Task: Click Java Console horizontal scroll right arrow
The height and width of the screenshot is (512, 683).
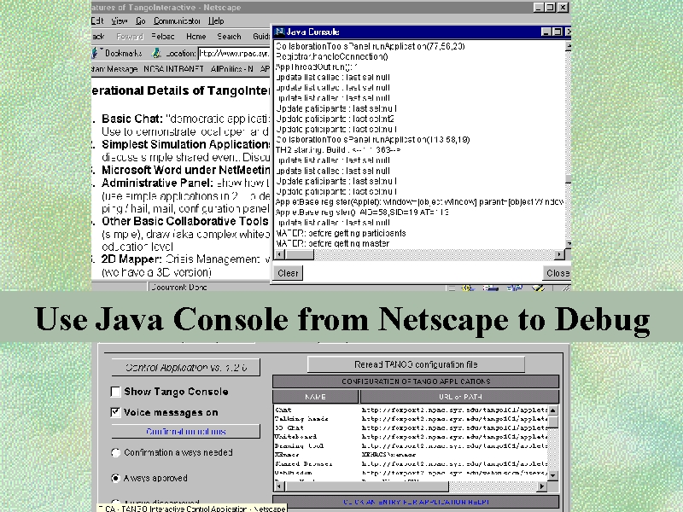Action: click(x=559, y=254)
